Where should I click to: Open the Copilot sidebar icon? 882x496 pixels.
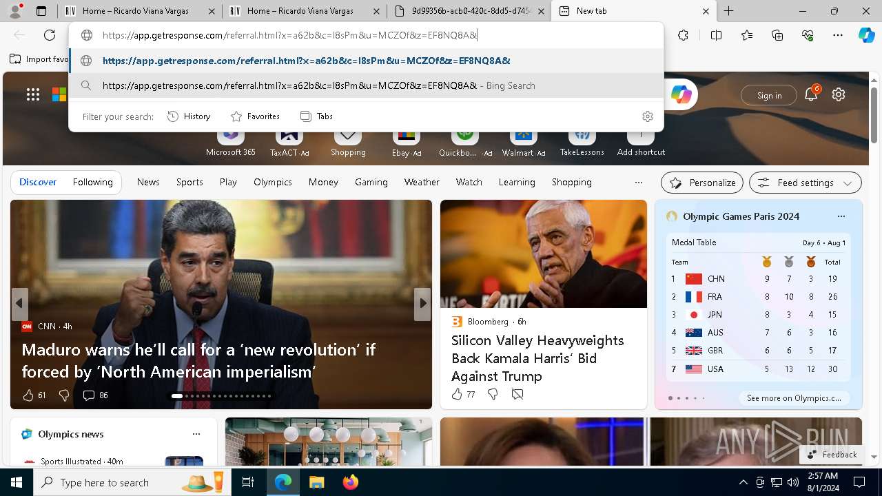point(866,35)
